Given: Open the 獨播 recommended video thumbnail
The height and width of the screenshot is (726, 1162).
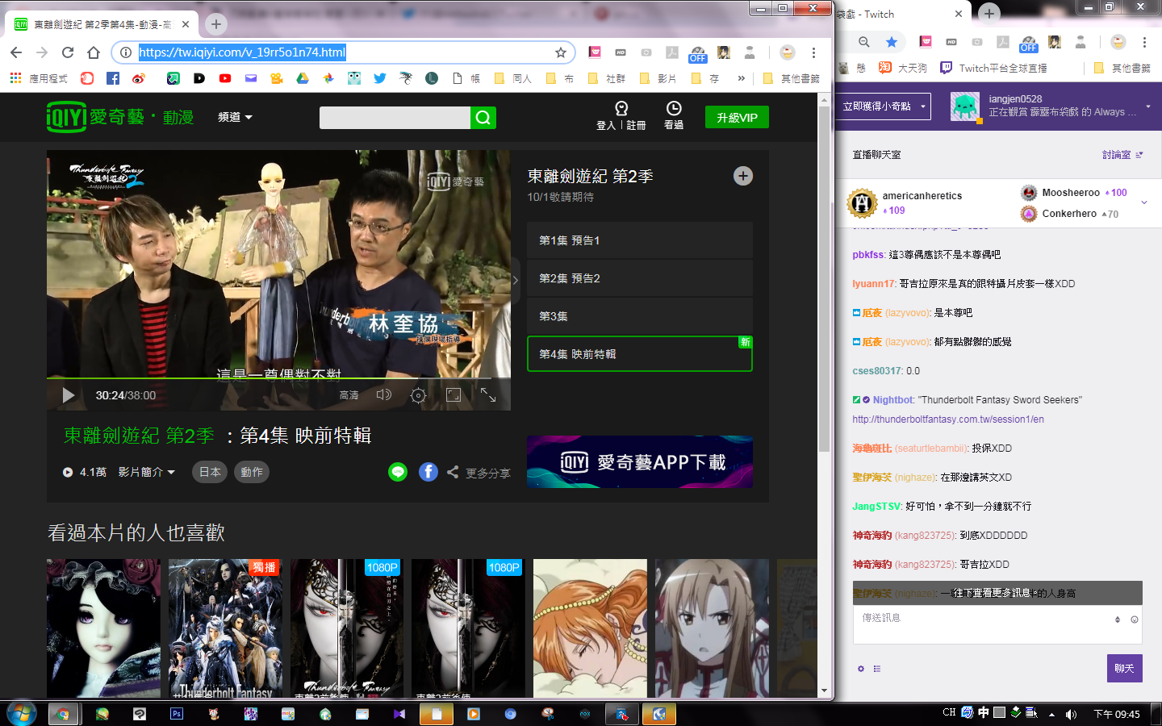Looking at the screenshot, I should [225, 628].
